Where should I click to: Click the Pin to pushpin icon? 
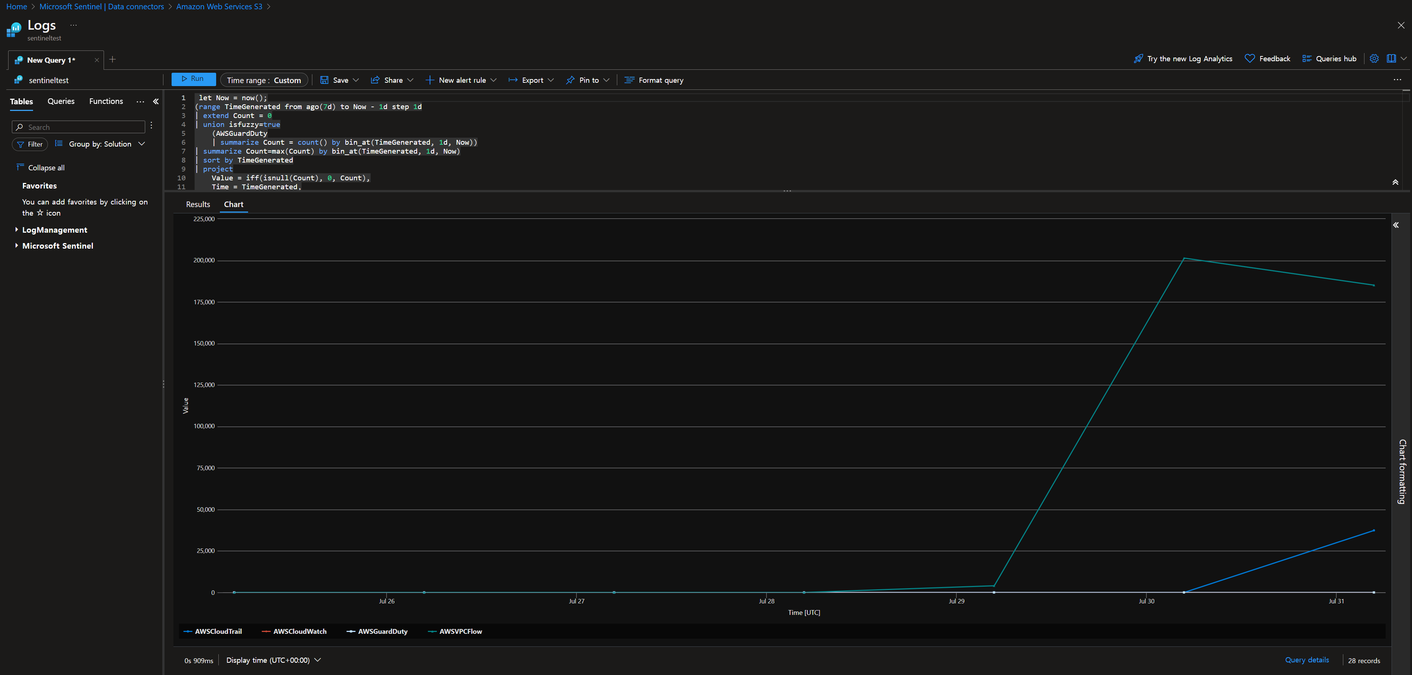tap(570, 80)
